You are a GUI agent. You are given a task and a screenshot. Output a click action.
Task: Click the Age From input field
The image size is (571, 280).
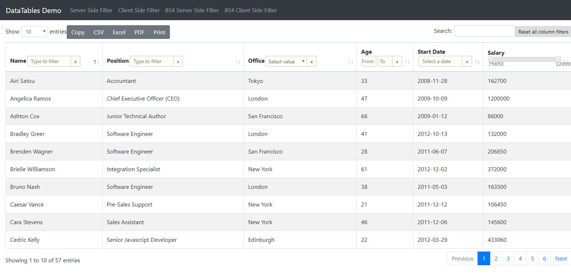click(x=368, y=62)
